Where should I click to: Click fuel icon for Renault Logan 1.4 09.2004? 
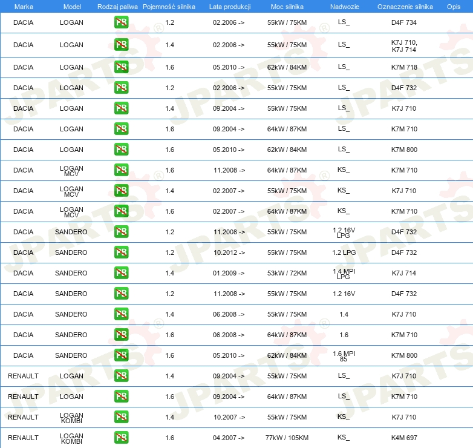[121, 375]
